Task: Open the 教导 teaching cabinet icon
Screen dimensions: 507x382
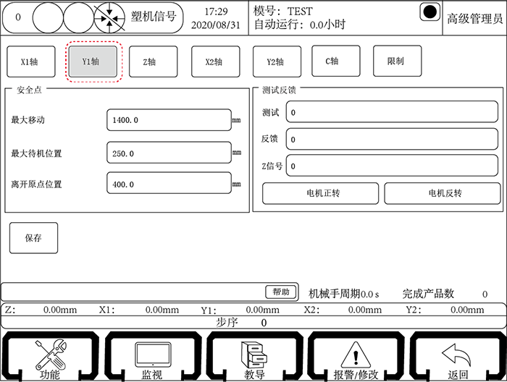Action: coord(253,355)
